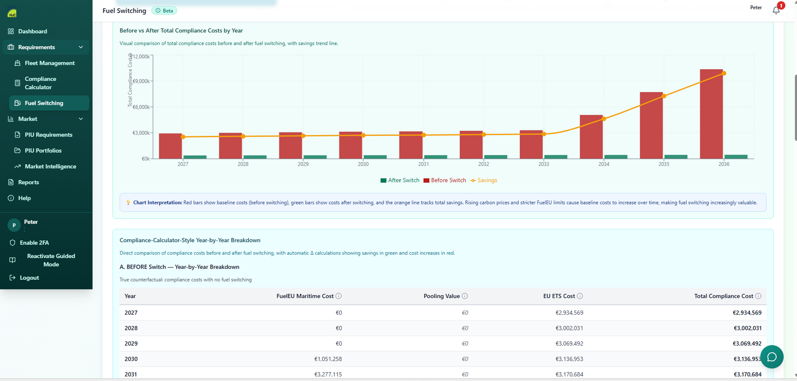
Task: Open PIU Requirements
Action: pos(48,135)
